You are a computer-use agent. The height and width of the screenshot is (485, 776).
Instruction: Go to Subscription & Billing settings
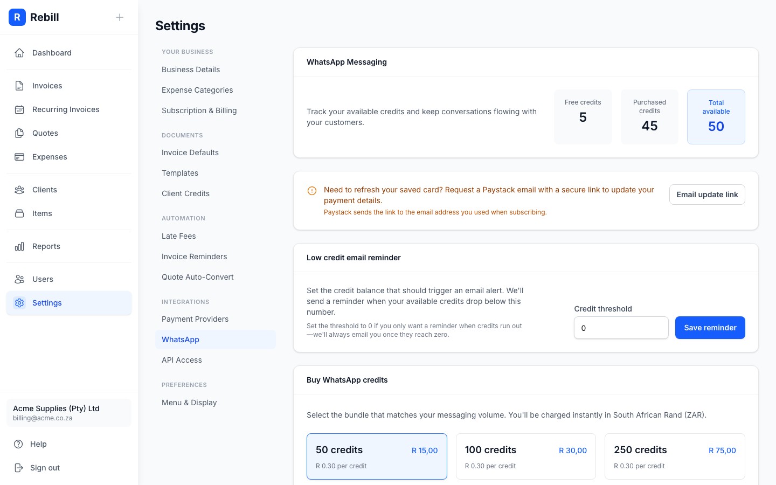199,110
